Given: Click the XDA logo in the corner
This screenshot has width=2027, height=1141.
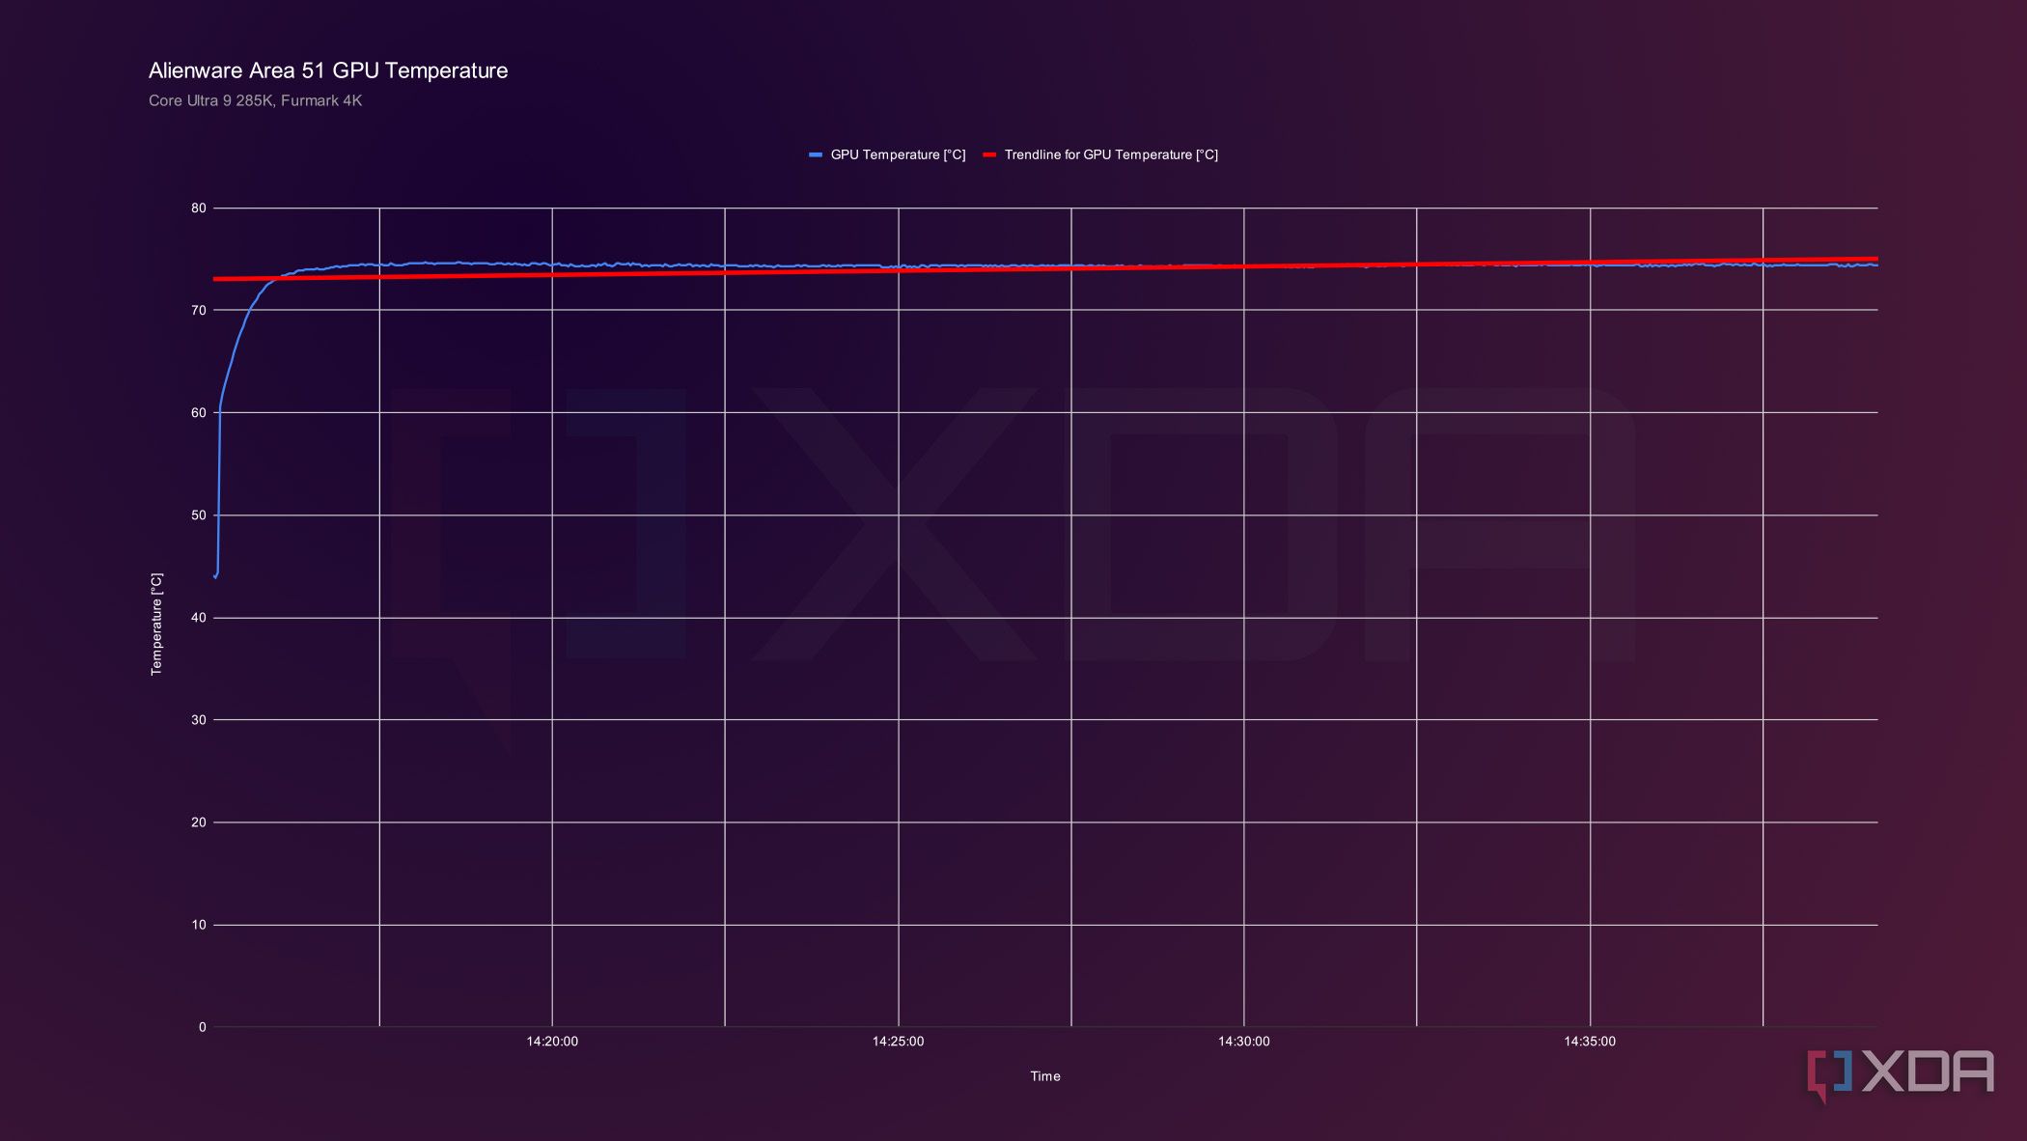Looking at the screenshot, I should pyautogui.click(x=1901, y=1074).
